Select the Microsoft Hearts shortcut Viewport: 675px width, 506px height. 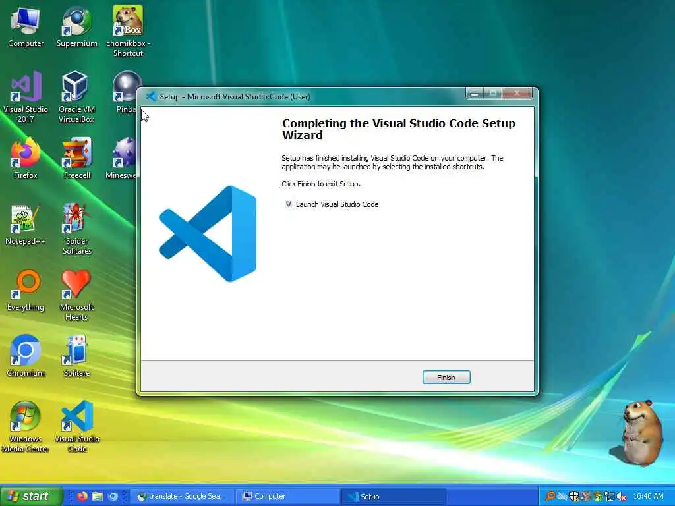pos(76,295)
